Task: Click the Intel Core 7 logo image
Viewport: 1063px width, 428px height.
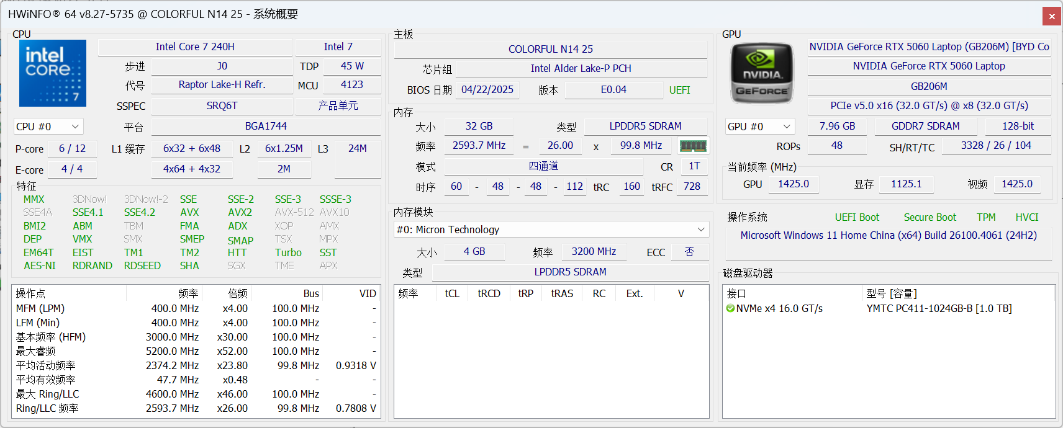Action: (53, 73)
